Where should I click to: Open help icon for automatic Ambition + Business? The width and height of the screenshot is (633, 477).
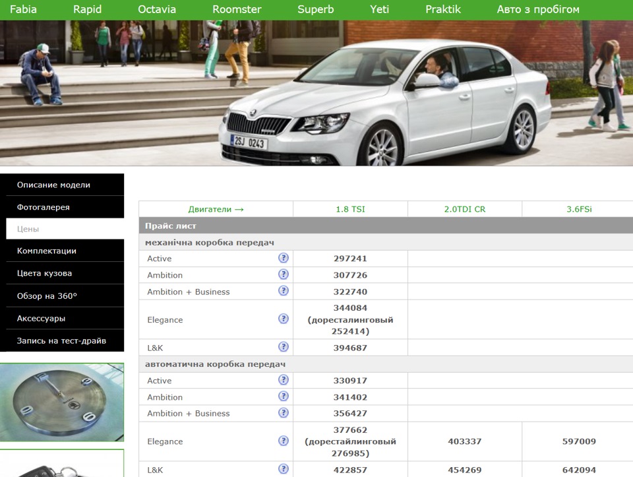pos(284,413)
